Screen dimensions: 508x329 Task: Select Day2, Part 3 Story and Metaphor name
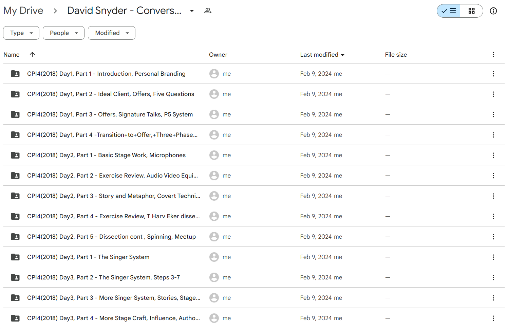click(114, 196)
